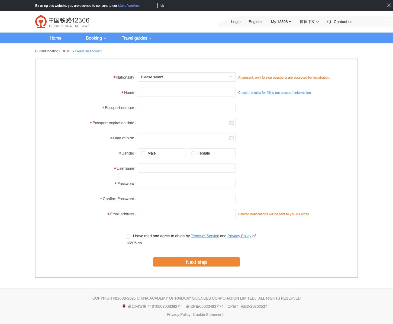Screen dimensions: 393x324
Task: Focus the Email address field
Action: [187, 214]
